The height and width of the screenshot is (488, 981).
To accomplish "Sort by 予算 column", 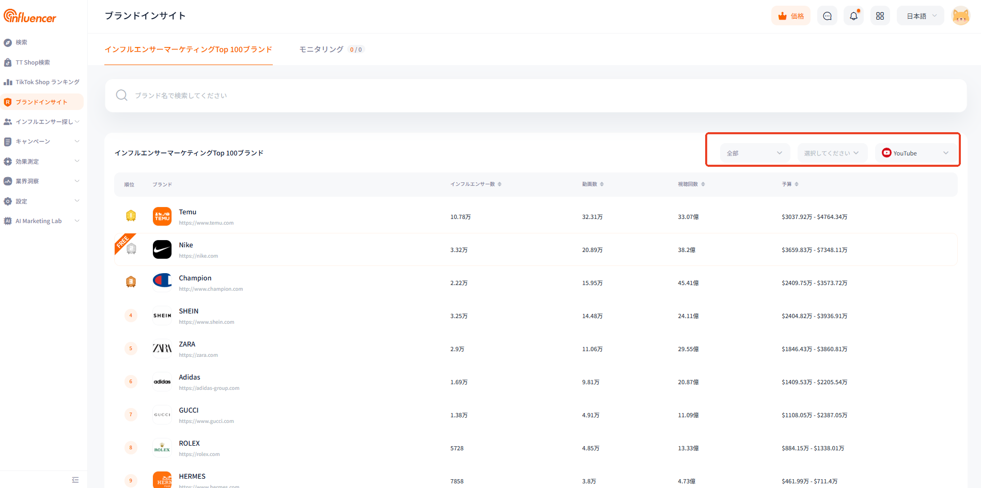I will pyautogui.click(x=790, y=184).
